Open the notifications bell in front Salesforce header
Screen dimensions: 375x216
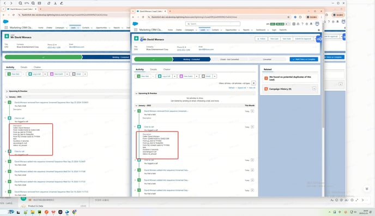pos(311,24)
